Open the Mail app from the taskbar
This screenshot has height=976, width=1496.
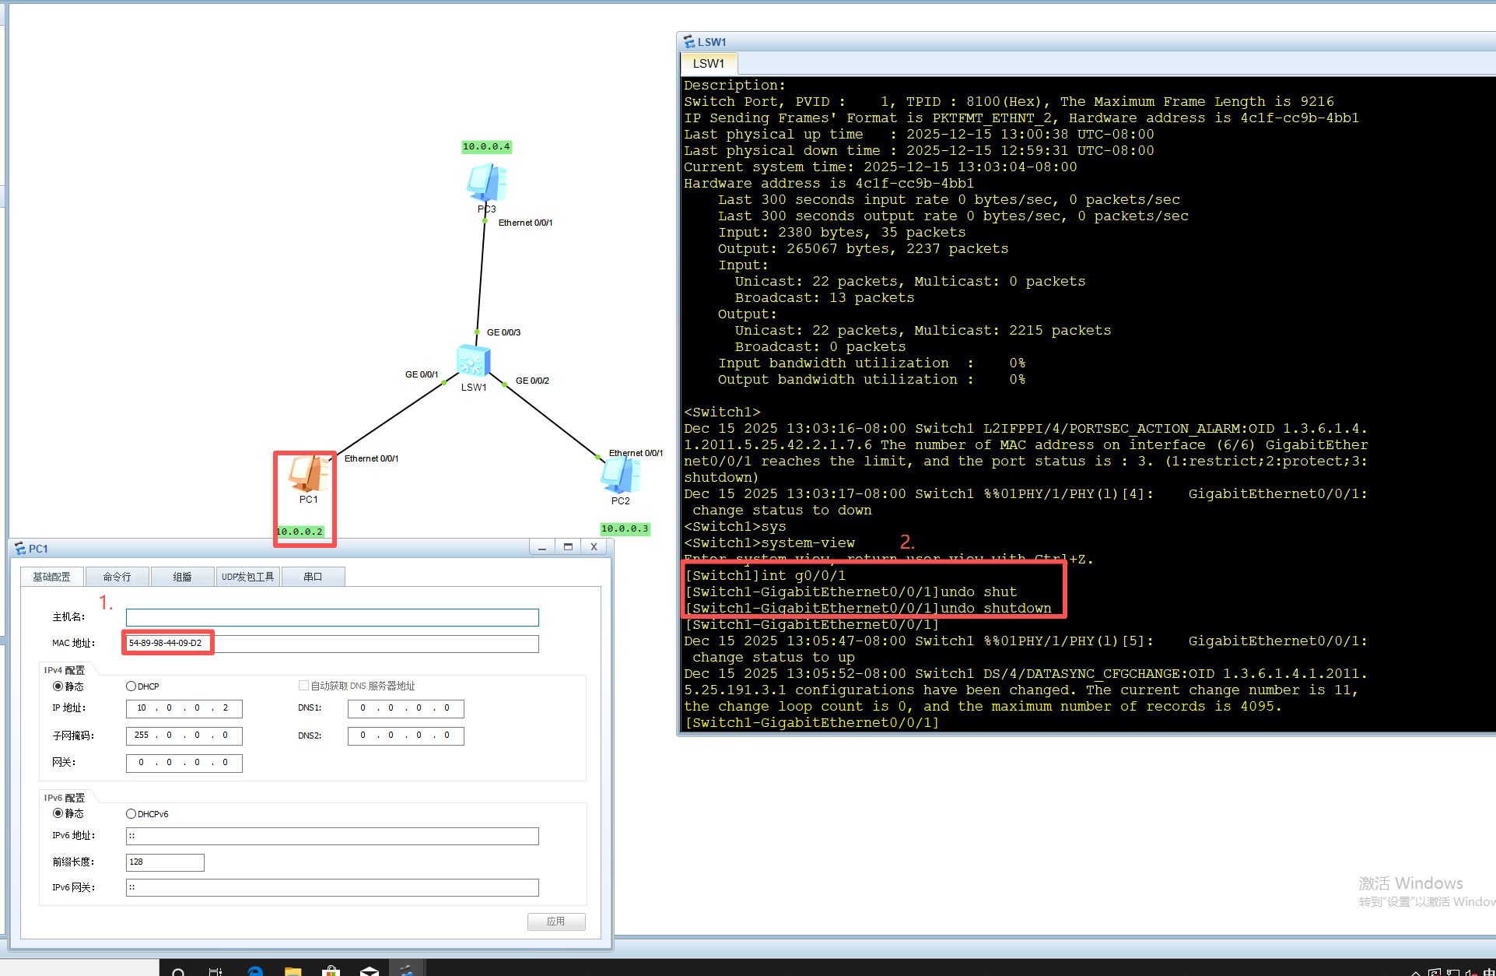(x=370, y=970)
